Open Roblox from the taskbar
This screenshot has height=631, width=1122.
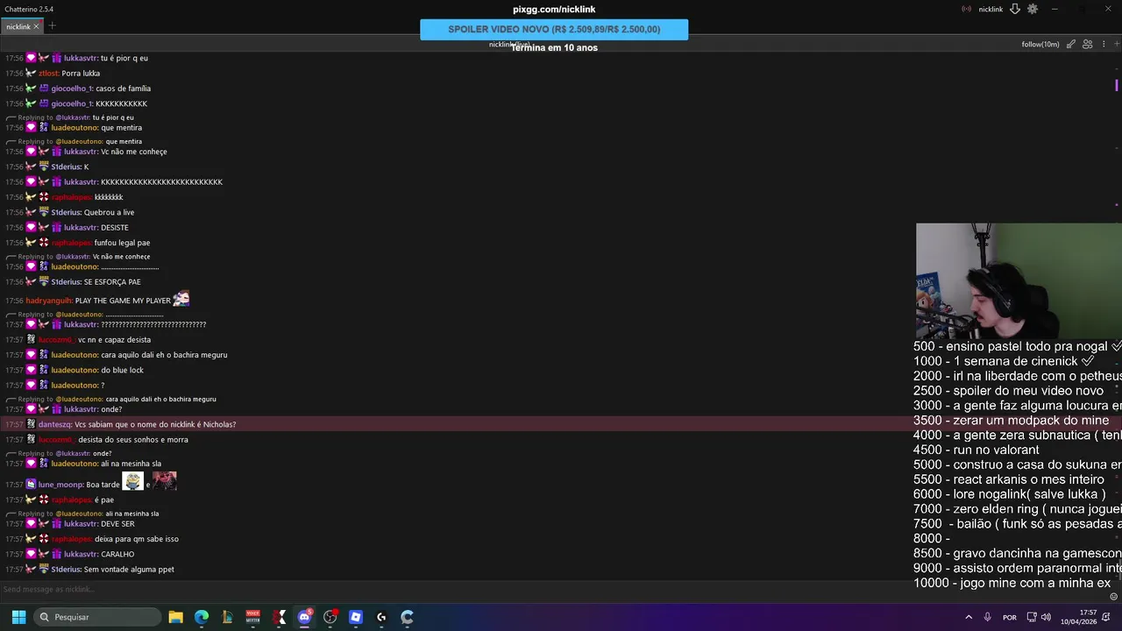click(x=356, y=617)
